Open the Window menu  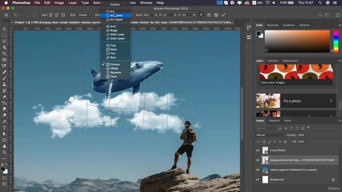(146, 3)
